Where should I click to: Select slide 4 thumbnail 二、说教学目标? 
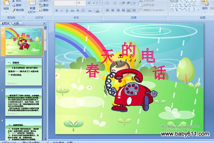pyautogui.click(x=24, y=130)
